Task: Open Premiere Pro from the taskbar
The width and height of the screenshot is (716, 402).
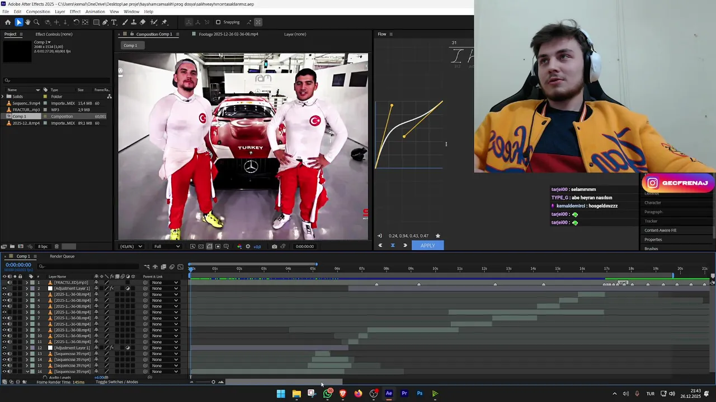Action: point(404,394)
